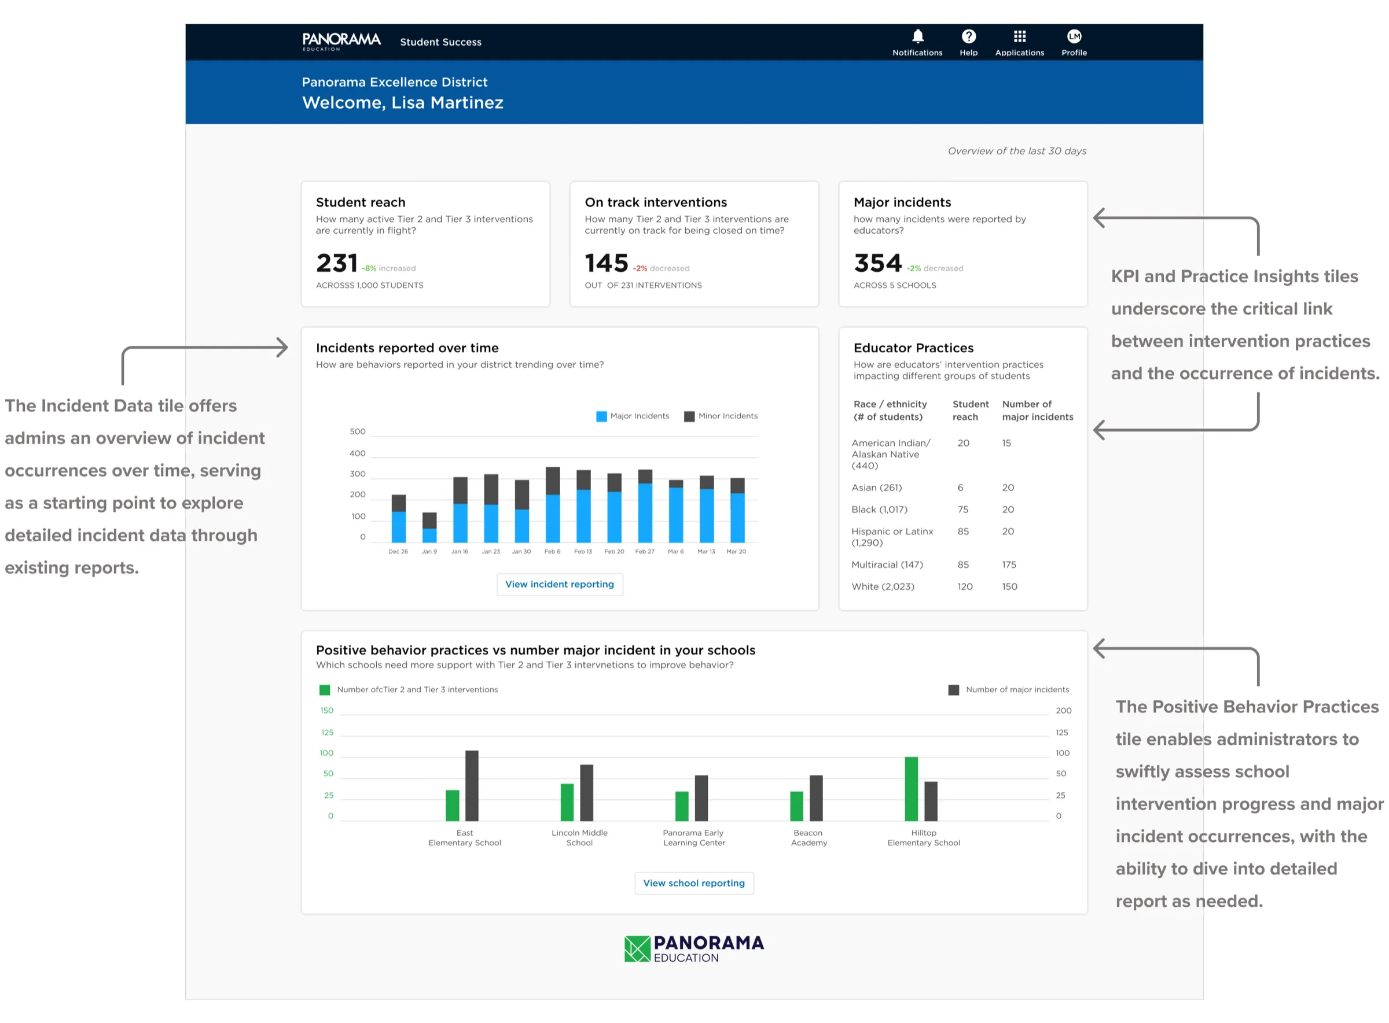Viewport: 1389px width, 1023px height.
Task: Select the Mar 20 bar in incidents chart
Action: point(737,510)
